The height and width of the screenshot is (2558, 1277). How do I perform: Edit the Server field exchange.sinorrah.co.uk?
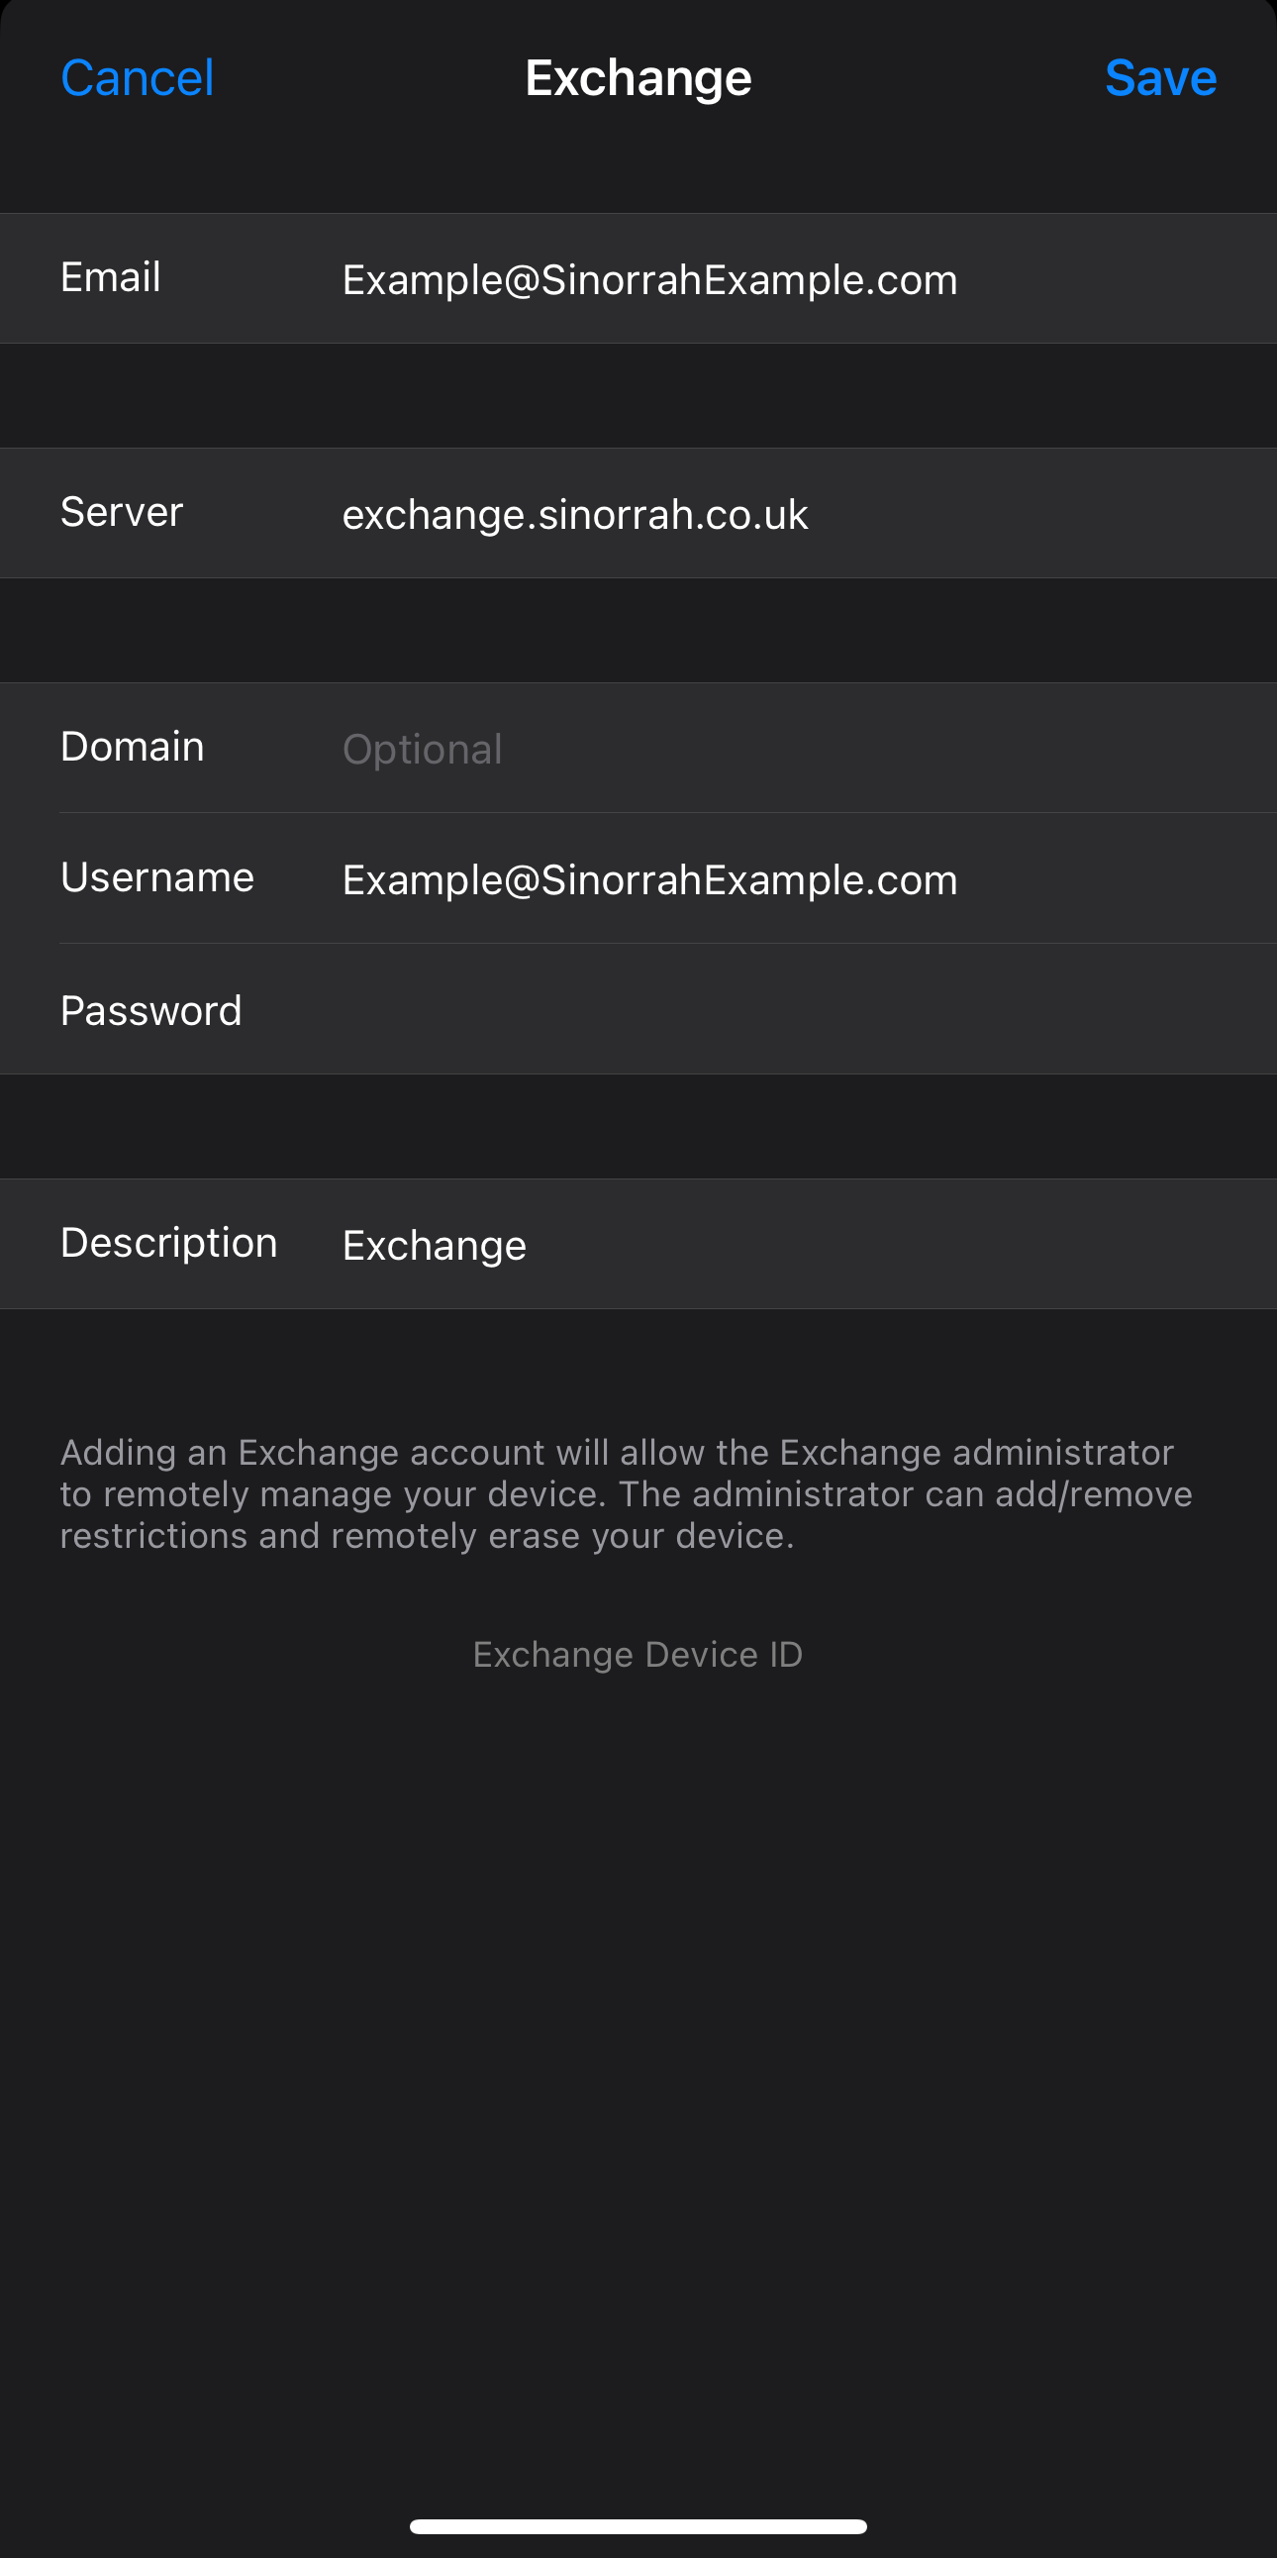coord(574,514)
